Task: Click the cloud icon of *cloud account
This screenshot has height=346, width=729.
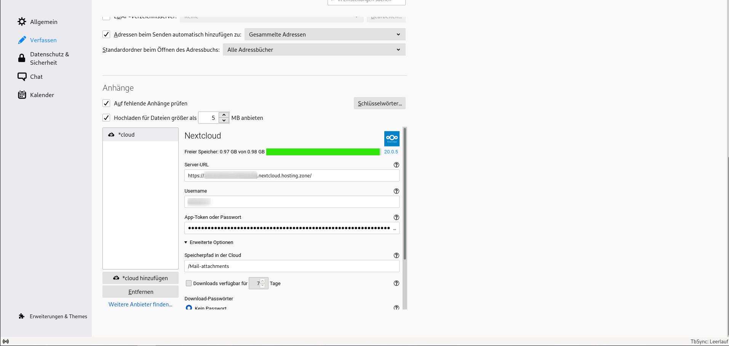Action: tap(111, 135)
